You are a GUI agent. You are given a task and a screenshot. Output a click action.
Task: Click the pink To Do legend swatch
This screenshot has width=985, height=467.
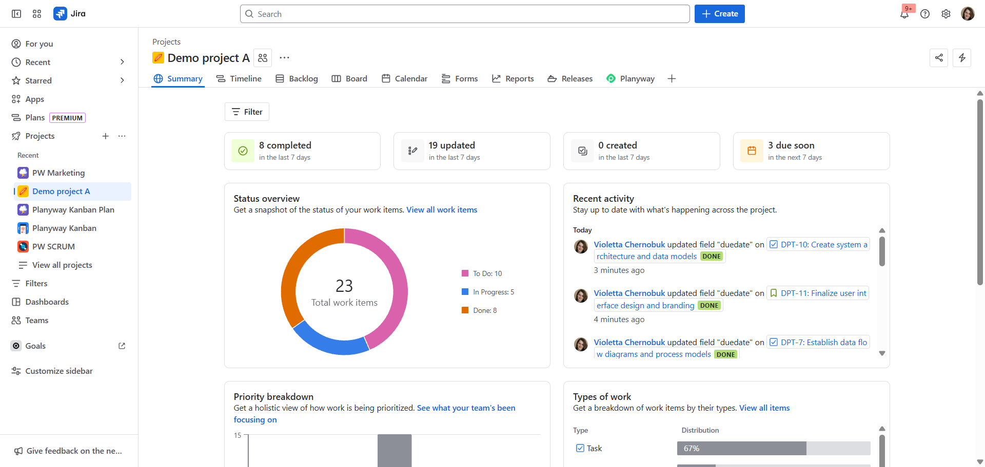pyautogui.click(x=465, y=273)
